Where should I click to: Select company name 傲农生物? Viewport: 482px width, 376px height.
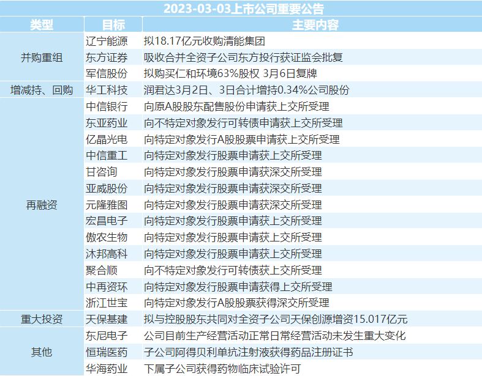tap(107, 237)
